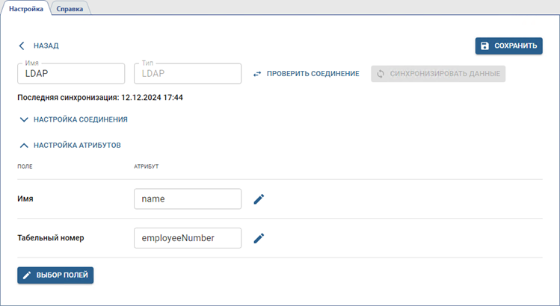Edit the Имя attribute with pencil icon
Screen dimensions: 560x306
pos(259,199)
